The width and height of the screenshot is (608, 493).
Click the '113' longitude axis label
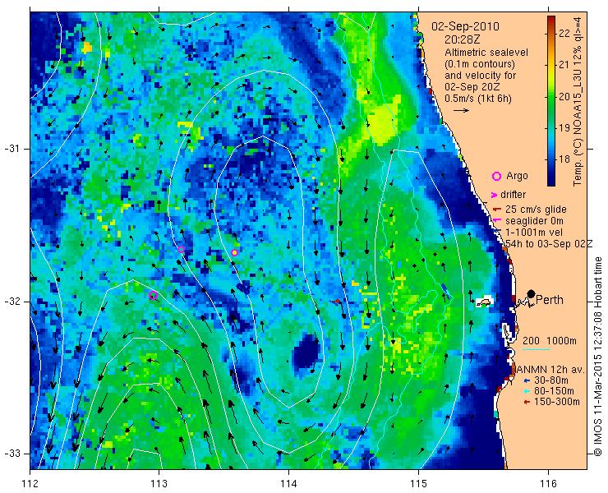[x=159, y=484]
